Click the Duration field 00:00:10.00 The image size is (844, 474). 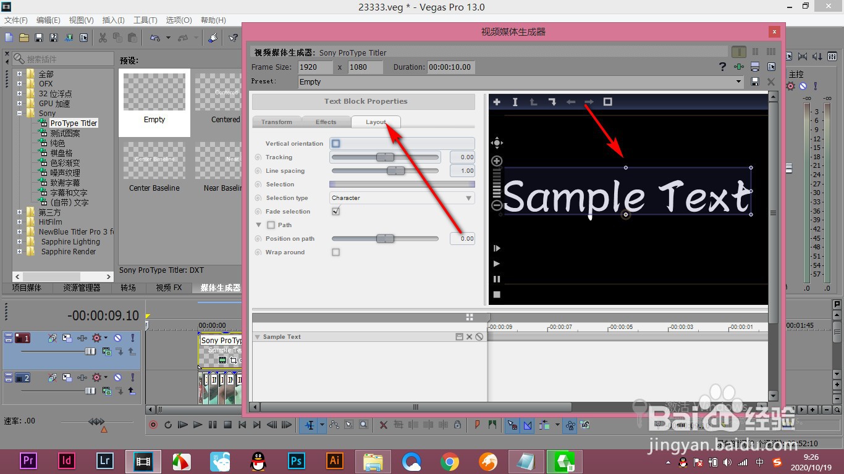pyautogui.click(x=451, y=67)
